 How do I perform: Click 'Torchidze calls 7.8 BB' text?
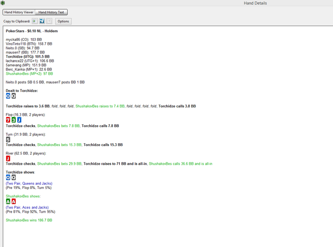(100, 126)
